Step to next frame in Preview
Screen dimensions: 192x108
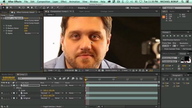[x=174, y=36]
